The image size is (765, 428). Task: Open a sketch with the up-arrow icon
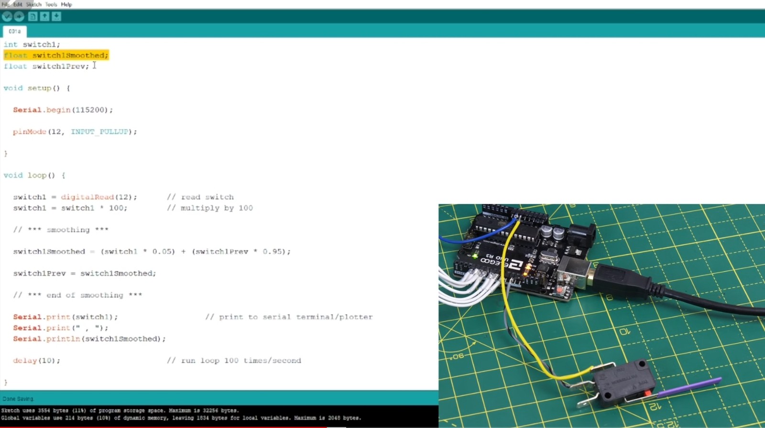point(44,16)
